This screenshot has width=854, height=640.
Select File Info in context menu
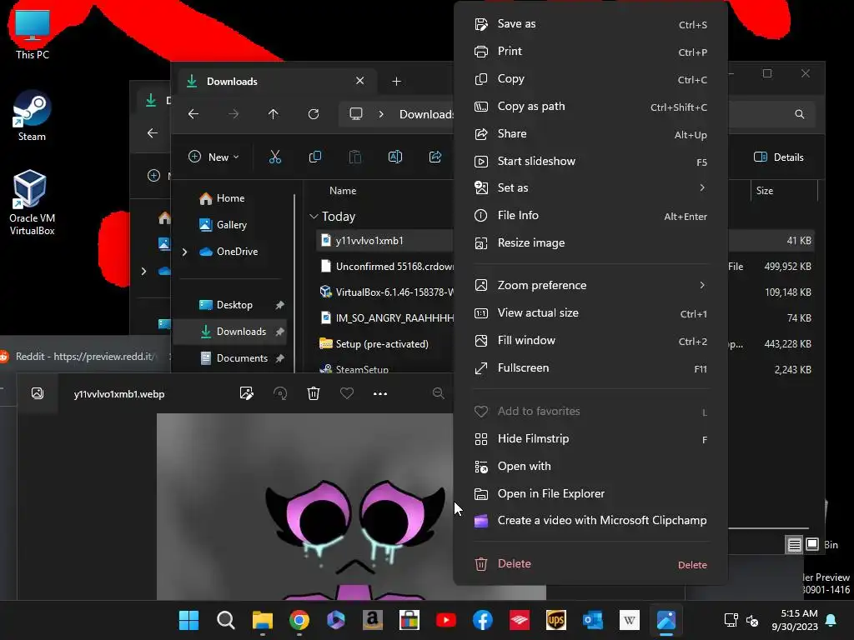click(591, 216)
